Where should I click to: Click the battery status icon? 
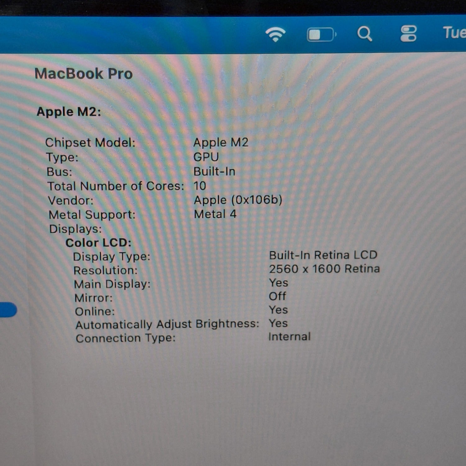click(321, 34)
